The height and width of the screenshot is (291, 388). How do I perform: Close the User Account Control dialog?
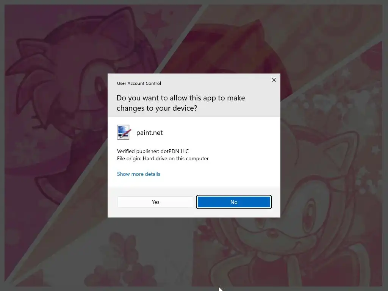pyautogui.click(x=274, y=80)
